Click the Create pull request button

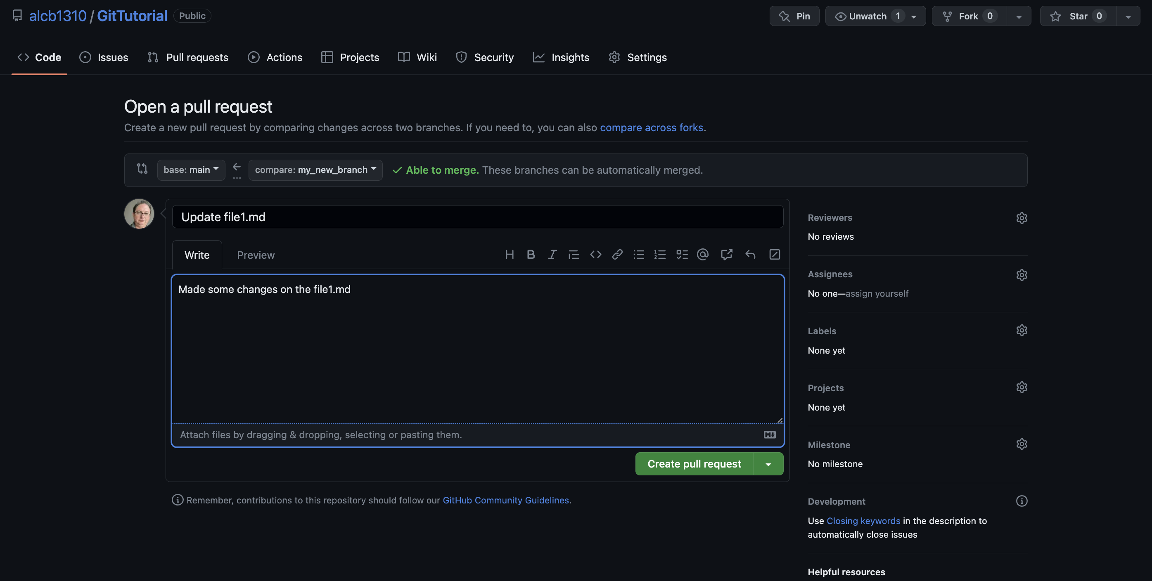(x=694, y=464)
